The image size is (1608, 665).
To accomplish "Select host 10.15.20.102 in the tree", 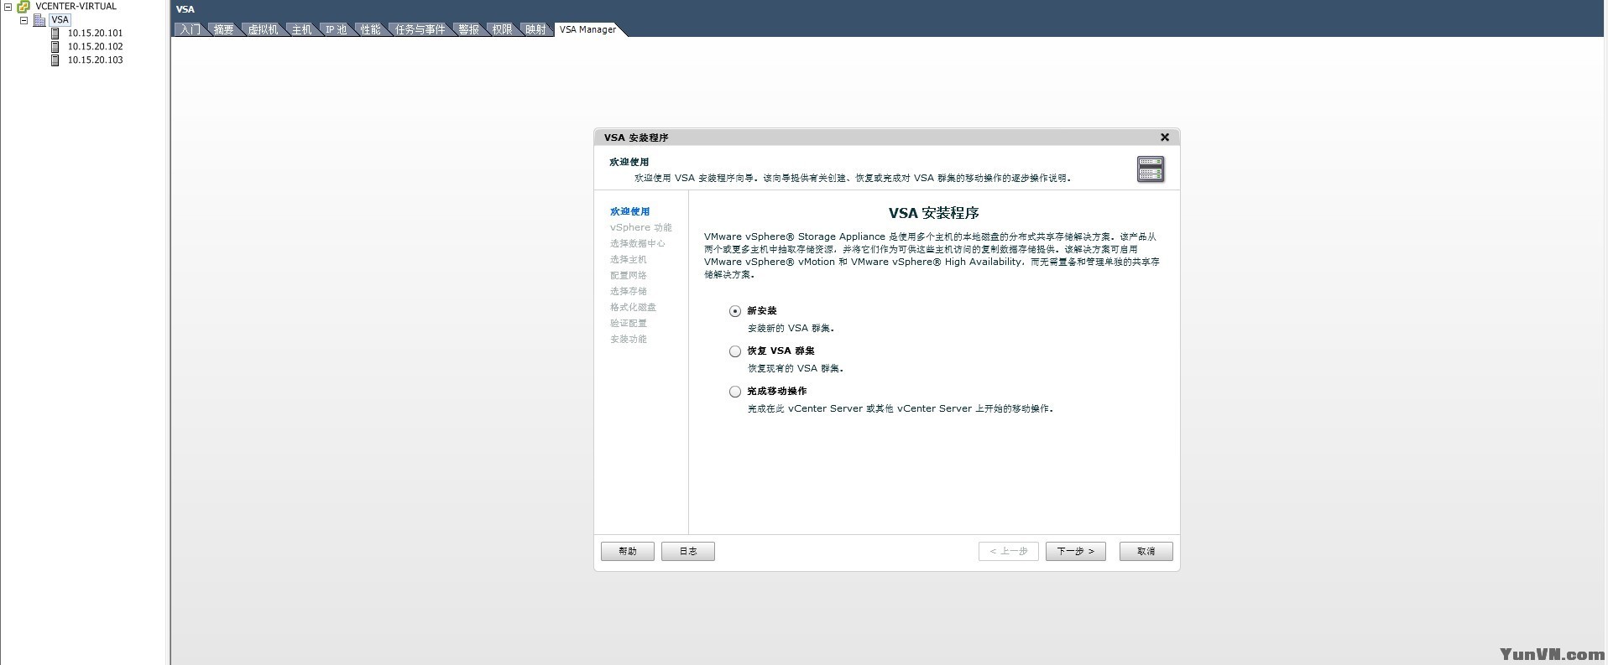I will point(95,47).
